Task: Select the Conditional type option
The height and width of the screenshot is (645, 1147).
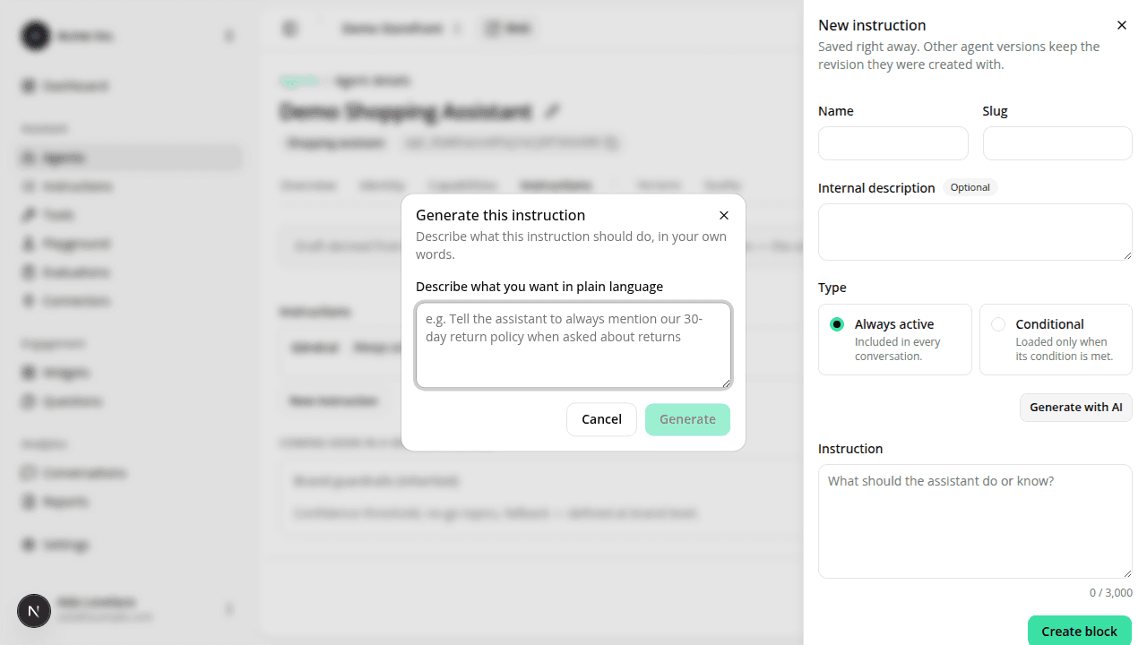Action: click(x=1056, y=339)
